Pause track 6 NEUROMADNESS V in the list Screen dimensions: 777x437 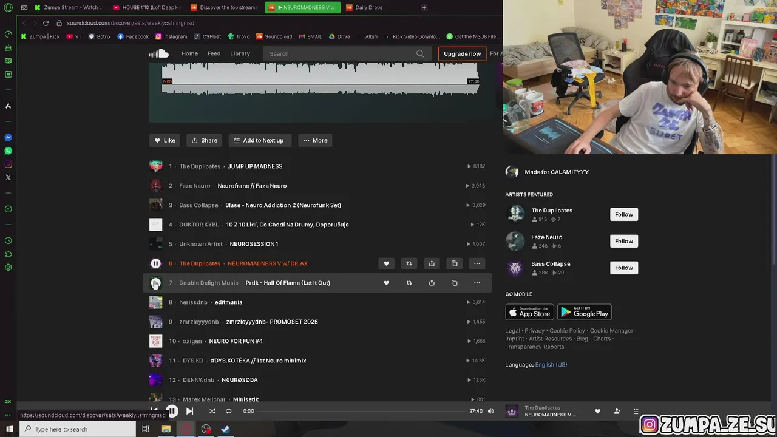[x=155, y=263]
